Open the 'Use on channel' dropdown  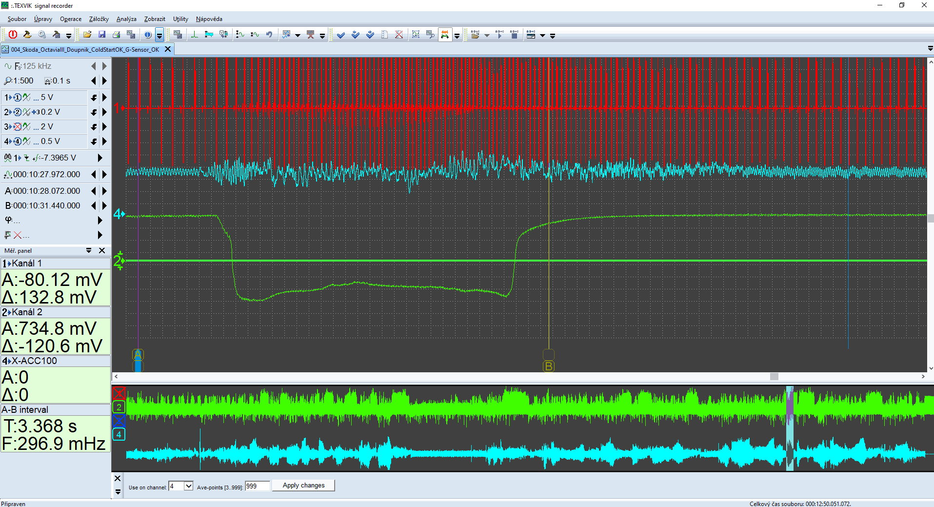[x=188, y=486]
